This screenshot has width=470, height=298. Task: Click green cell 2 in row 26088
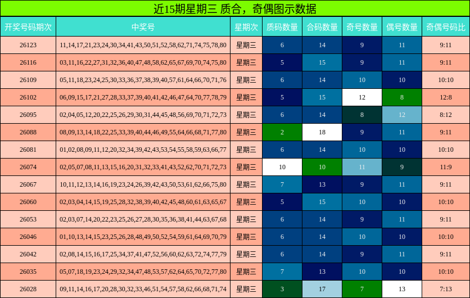[x=282, y=132]
